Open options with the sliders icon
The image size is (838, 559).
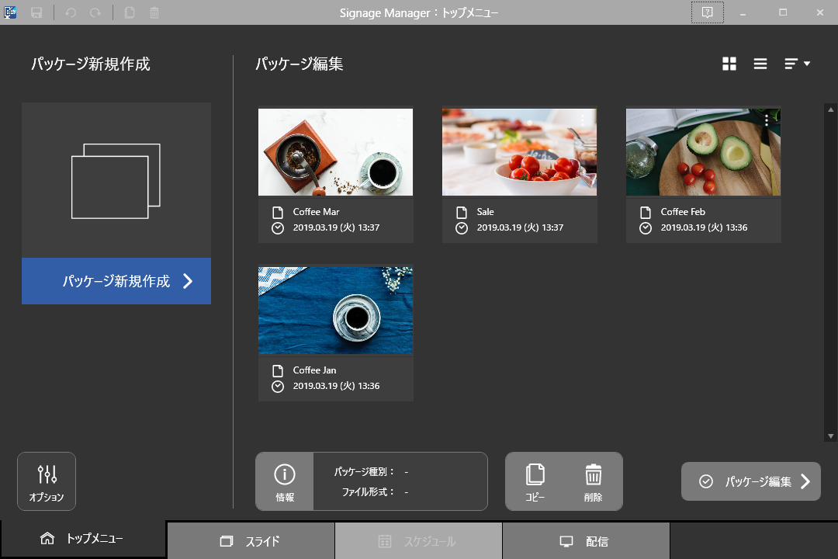pyautogui.click(x=47, y=481)
